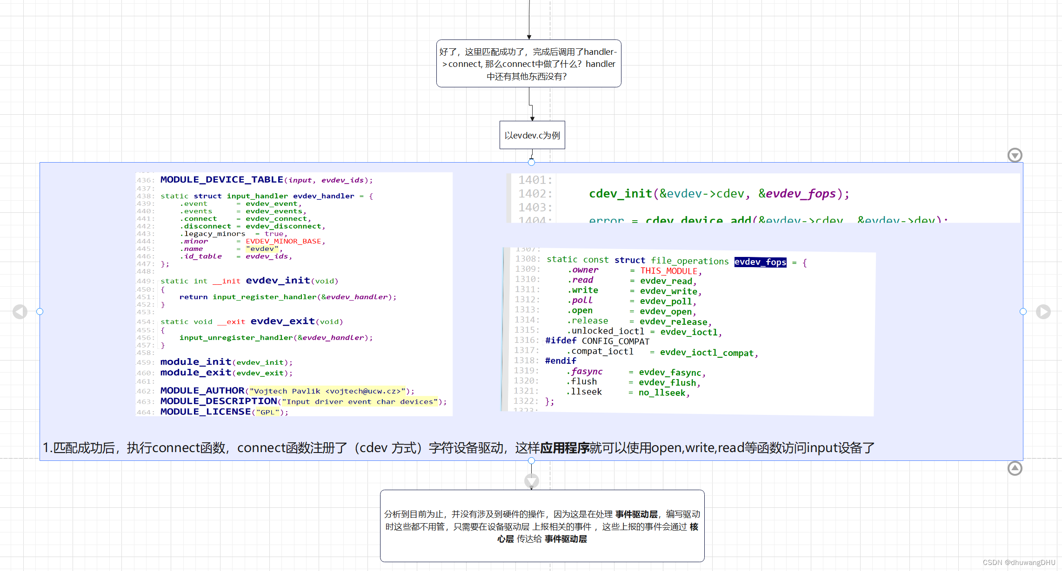Click the evdev_handler source code screenshot

(294, 294)
